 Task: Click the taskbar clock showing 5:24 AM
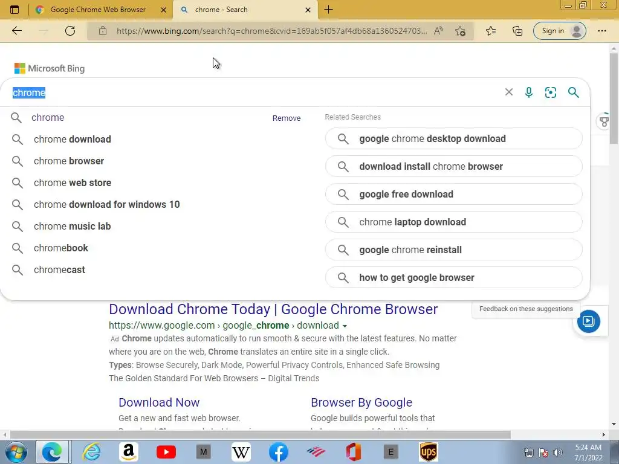click(588, 453)
